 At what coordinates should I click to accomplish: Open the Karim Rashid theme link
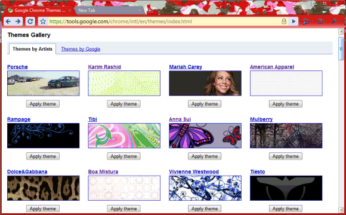(104, 67)
